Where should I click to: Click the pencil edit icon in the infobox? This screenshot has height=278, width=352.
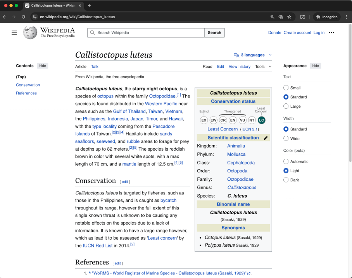[x=266, y=138]
